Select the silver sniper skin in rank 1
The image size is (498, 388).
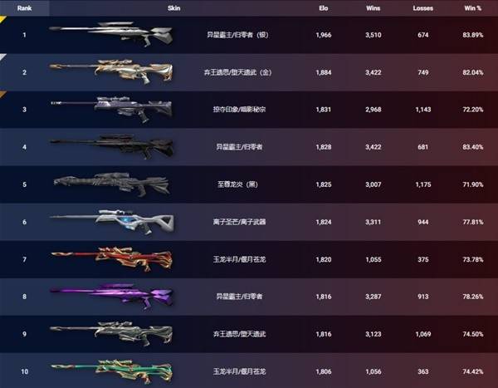tap(111, 34)
